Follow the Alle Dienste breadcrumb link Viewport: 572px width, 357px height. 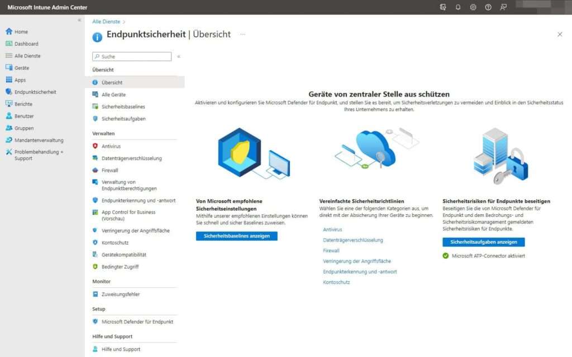[x=105, y=22]
